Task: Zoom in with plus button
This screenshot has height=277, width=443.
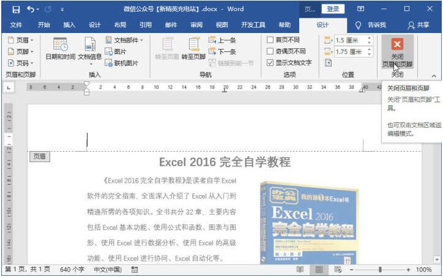Action: coord(408,270)
